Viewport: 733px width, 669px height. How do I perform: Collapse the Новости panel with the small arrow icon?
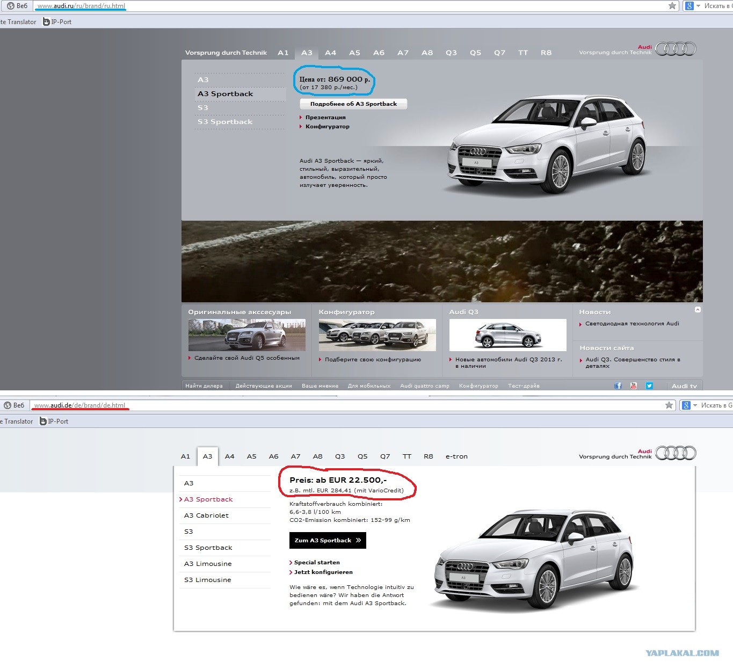(x=698, y=310)
